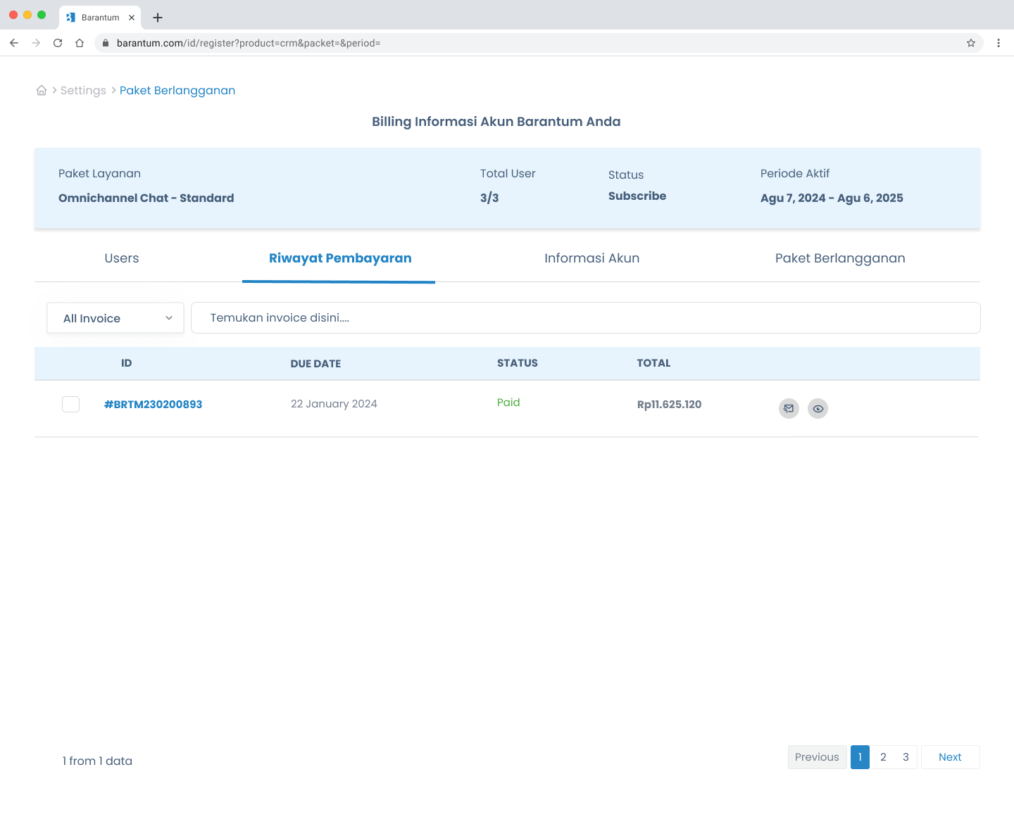
Task: Click the 1 from 1 data text
Action: (97, 761)
